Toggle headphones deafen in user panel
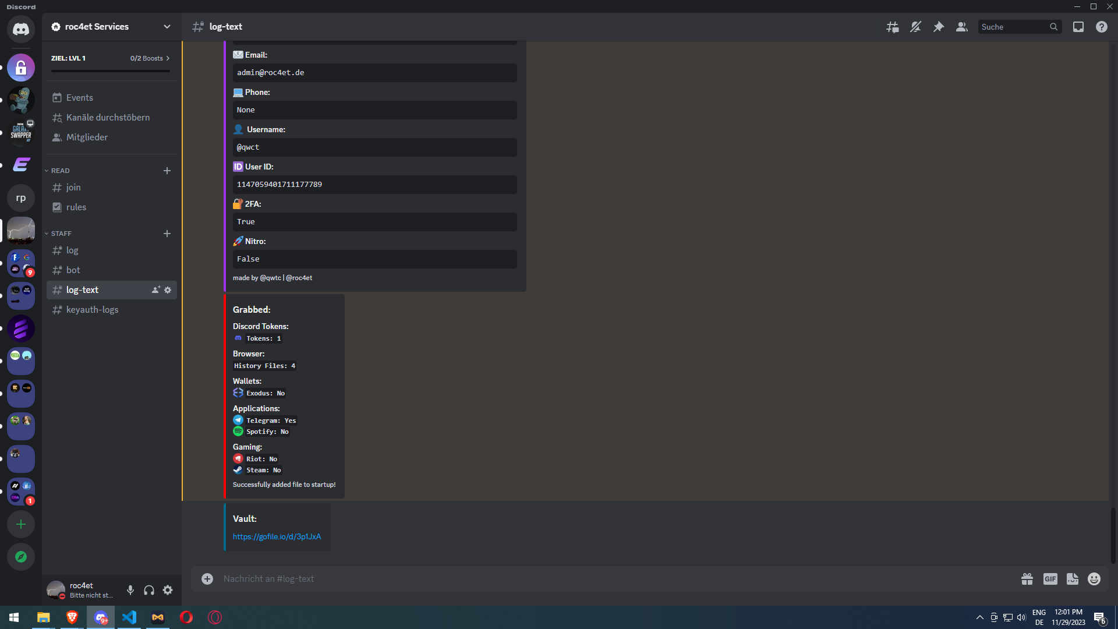 (x=149, y=590)
